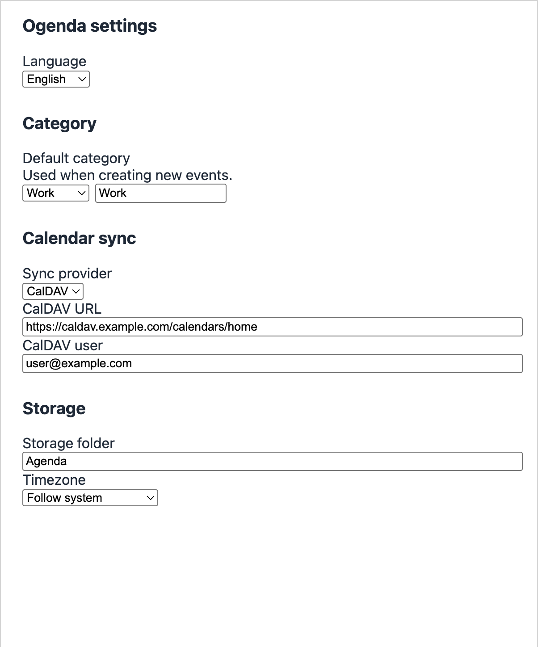Open the Sync provider dropdown showing CalDAV
Viewport: 538px width, 647px height.
click(x=53, y=291)
